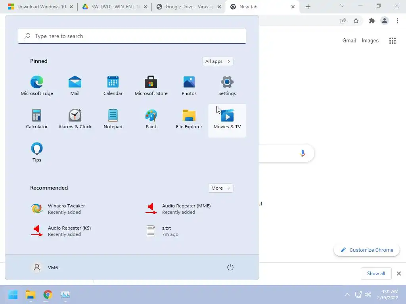Open the volume control in system tray
Image resolution: width=406 pixels, height=304 pixels.
click(368, 294)
